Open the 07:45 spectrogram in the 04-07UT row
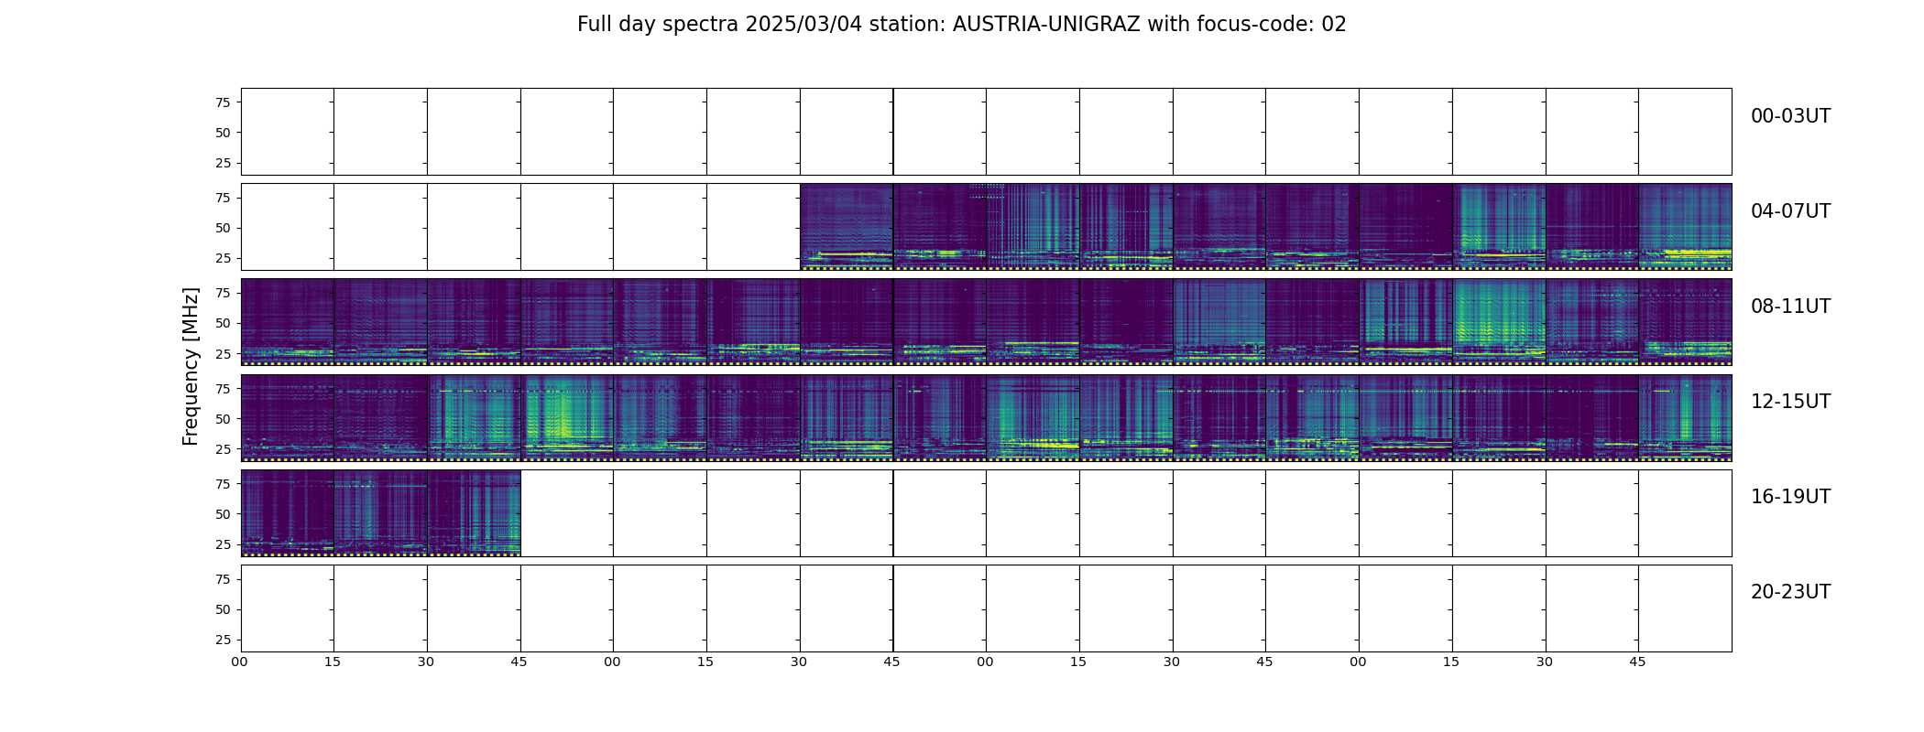This screenshot has height=732, width=1924. [1685, 227]
